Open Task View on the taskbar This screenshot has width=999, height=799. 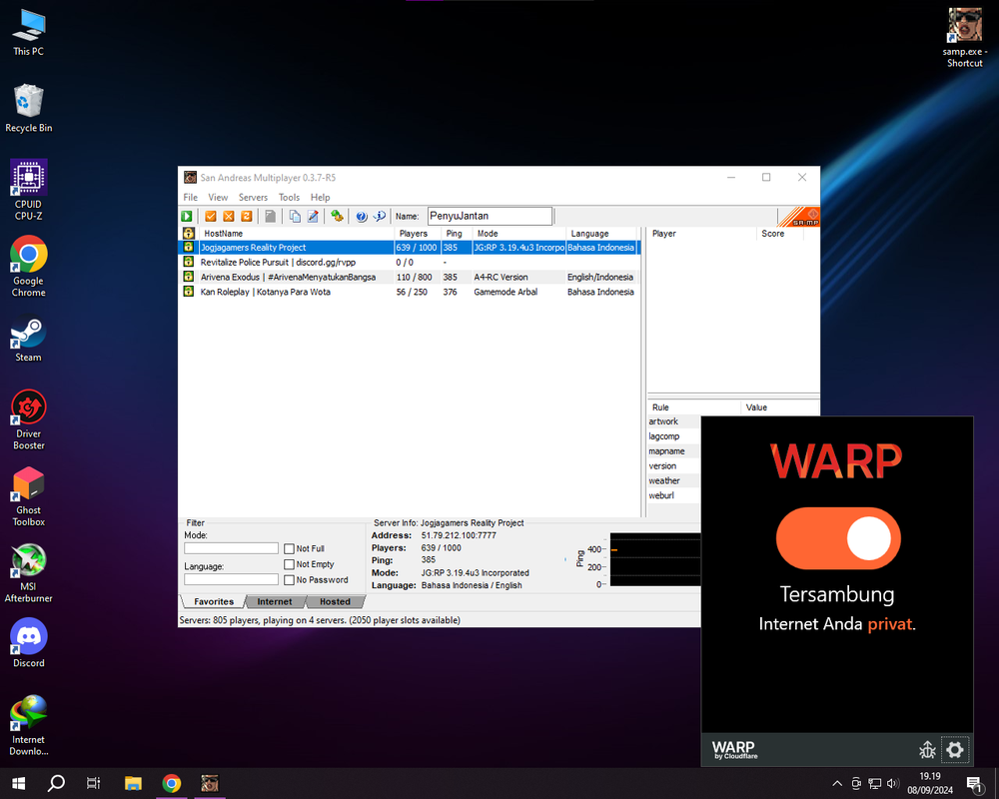[x=94, y=784]
